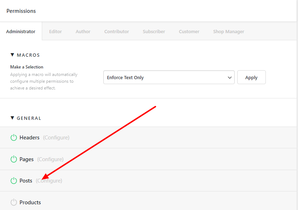Open the Enforce Text Only dropdown
The width and height of the screenshot is (298, 210).
tap(169, 77)
